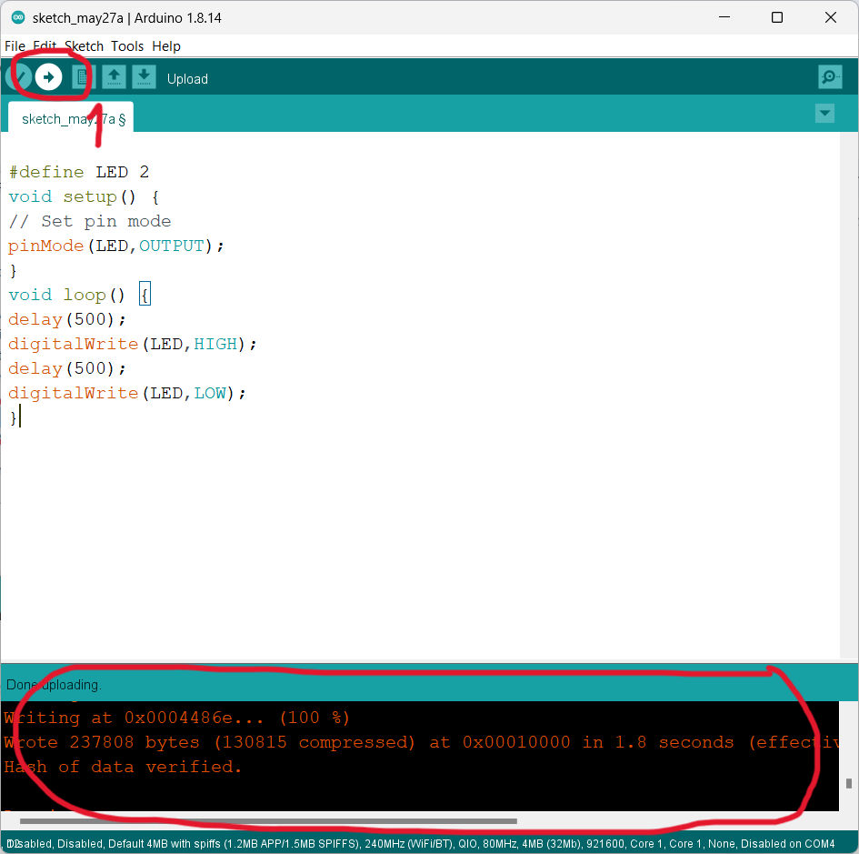Click the '#define LED 2' code line

pyautogui.click(x=79, y=172)
